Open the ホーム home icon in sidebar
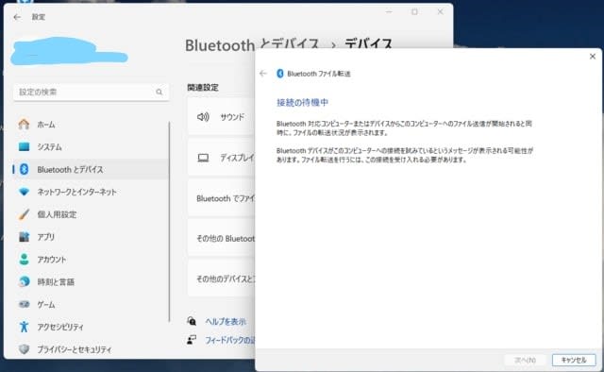This screenshot has width=604, height=372. (24, 124)
